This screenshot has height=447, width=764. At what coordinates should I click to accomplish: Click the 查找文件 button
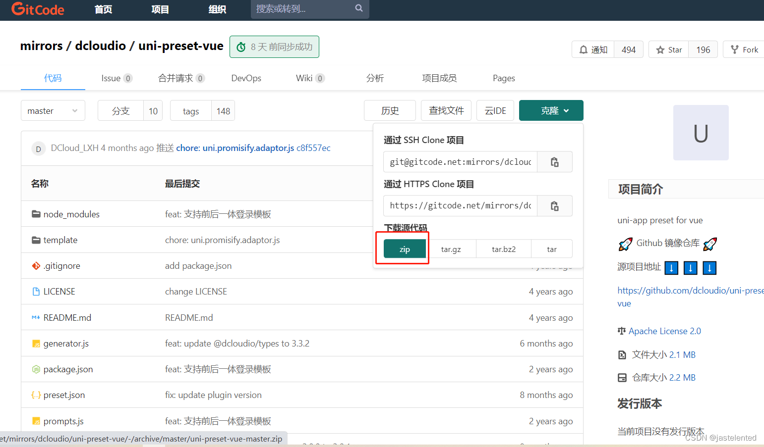tap(446, 110)
